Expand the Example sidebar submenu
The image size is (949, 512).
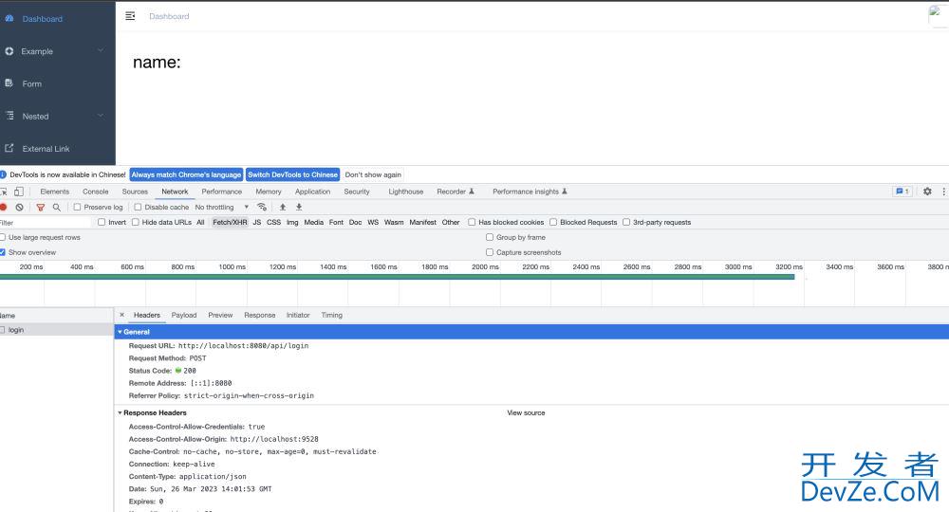click(x=101, y=51)
